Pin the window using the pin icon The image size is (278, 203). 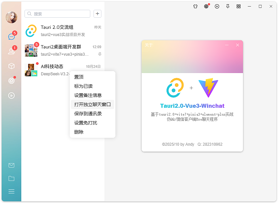pyautogui.click(x=228, y=6)
